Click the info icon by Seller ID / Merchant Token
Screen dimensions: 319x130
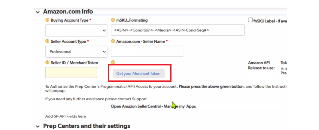(47, 62)
